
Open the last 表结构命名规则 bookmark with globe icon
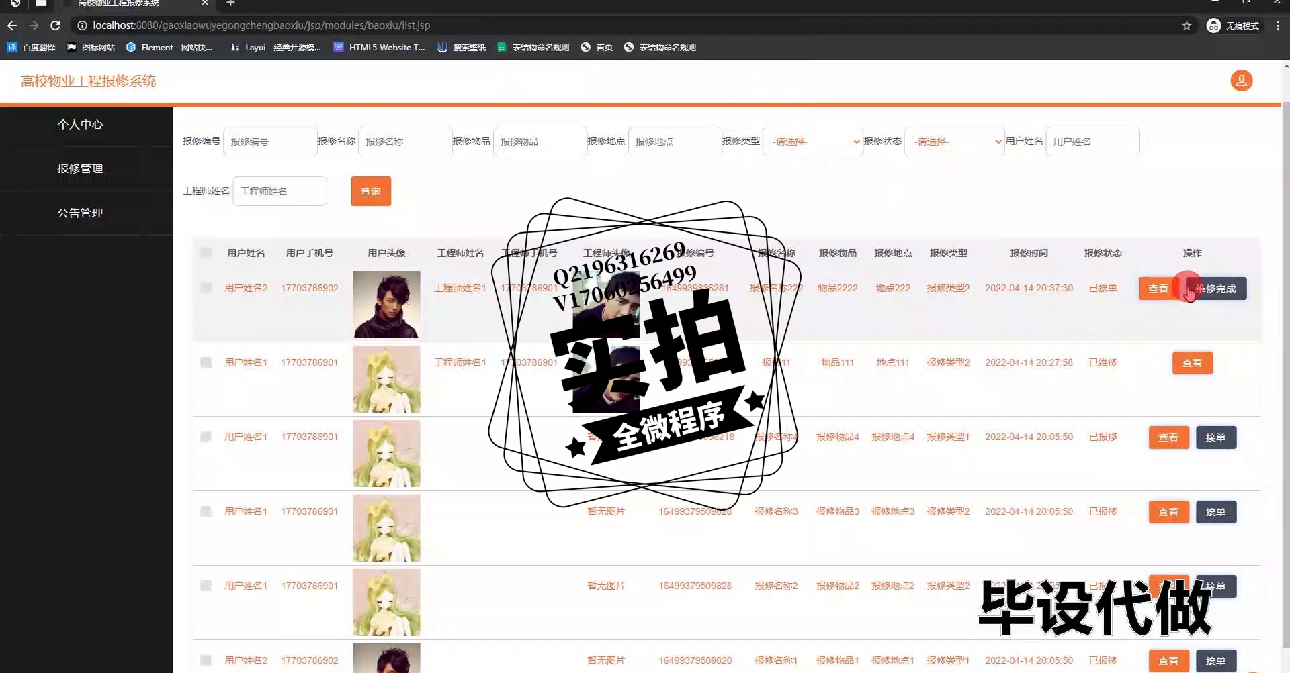point(660,47)
